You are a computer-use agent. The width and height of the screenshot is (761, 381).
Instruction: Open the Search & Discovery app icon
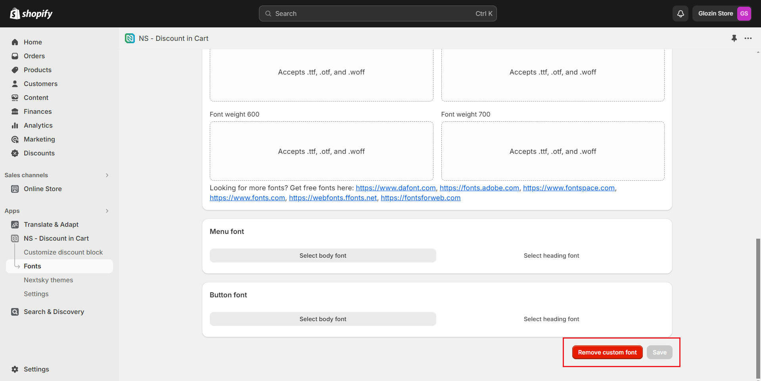15,312
